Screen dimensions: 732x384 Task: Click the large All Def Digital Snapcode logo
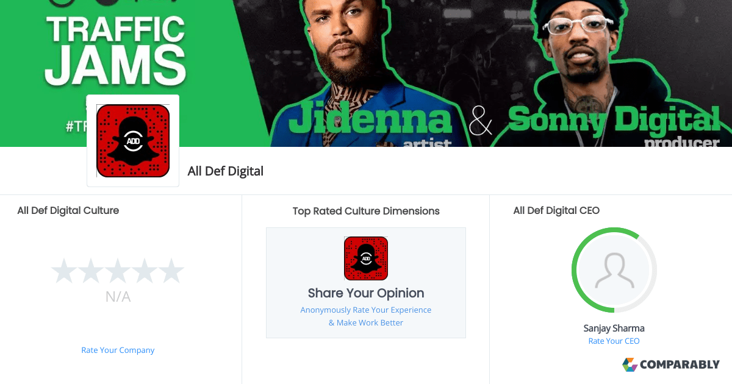pyautogui.click(x=133, y=141)
